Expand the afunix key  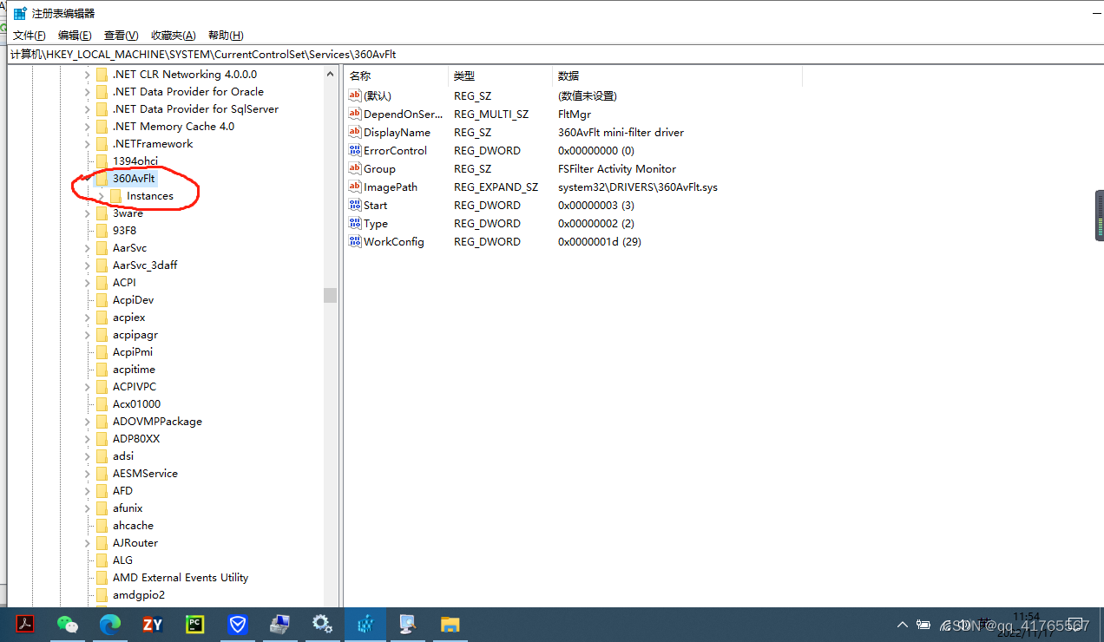[x=87, y=508]
